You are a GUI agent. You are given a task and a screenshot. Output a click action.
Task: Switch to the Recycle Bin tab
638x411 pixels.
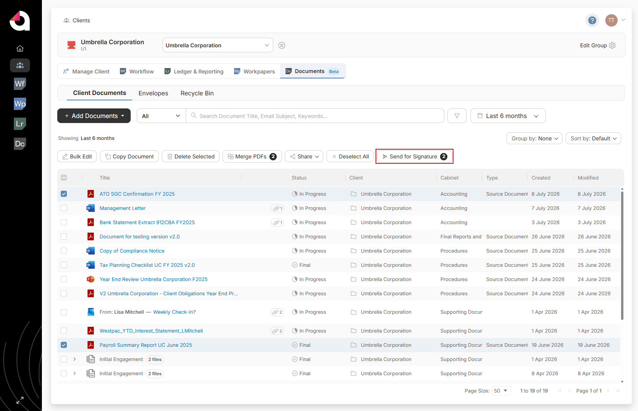(197, 93)
